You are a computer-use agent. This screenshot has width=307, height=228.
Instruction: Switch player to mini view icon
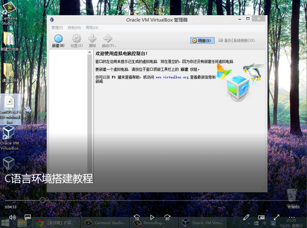[x=261, y=217]
